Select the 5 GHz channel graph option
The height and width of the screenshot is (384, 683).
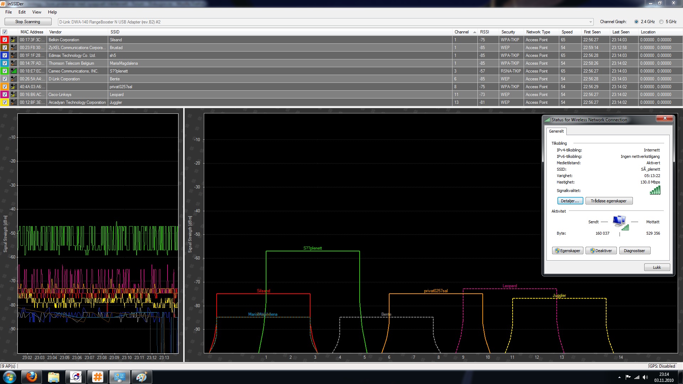[x=661, y=22]
